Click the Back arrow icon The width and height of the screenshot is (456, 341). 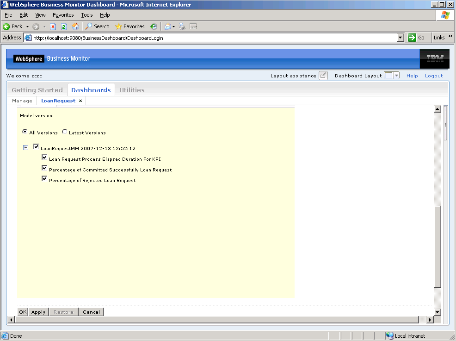click(6, 26)
